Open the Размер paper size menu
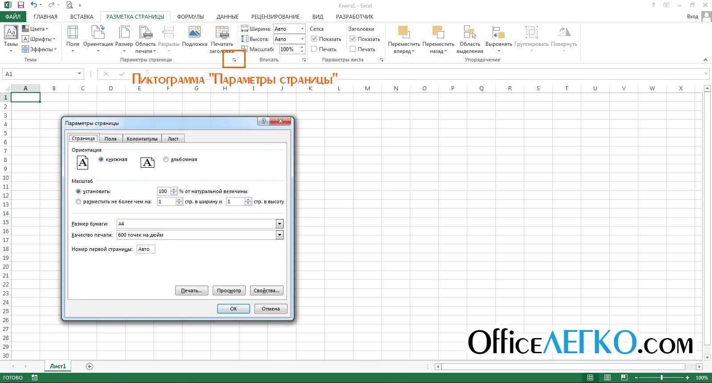Screen dimensions: 712x383 point(124,38)
